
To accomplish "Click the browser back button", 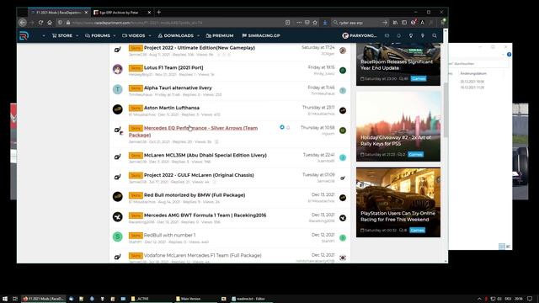I will click(23, 23).
